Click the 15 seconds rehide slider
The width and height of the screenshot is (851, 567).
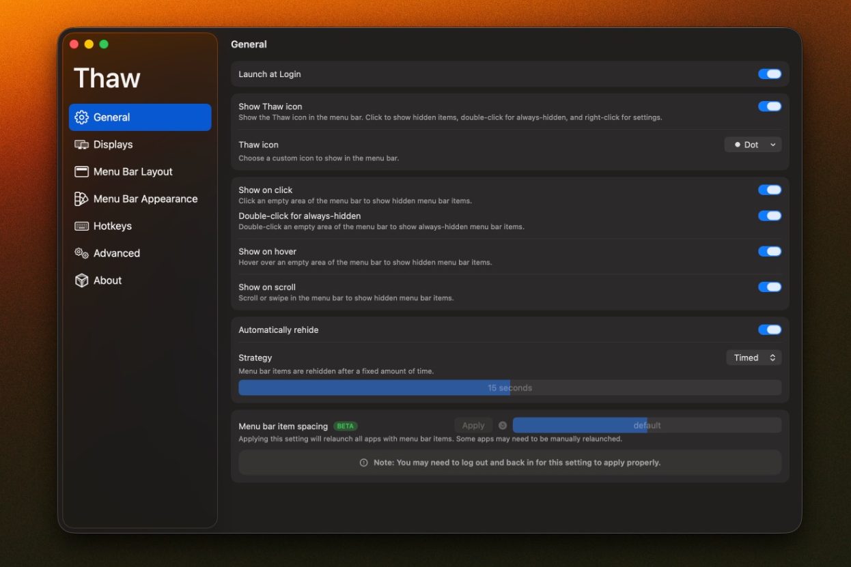510,388
